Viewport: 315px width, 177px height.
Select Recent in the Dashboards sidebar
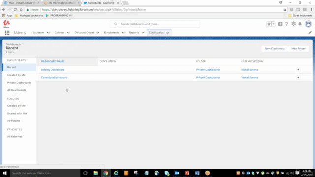coord(19,67)
